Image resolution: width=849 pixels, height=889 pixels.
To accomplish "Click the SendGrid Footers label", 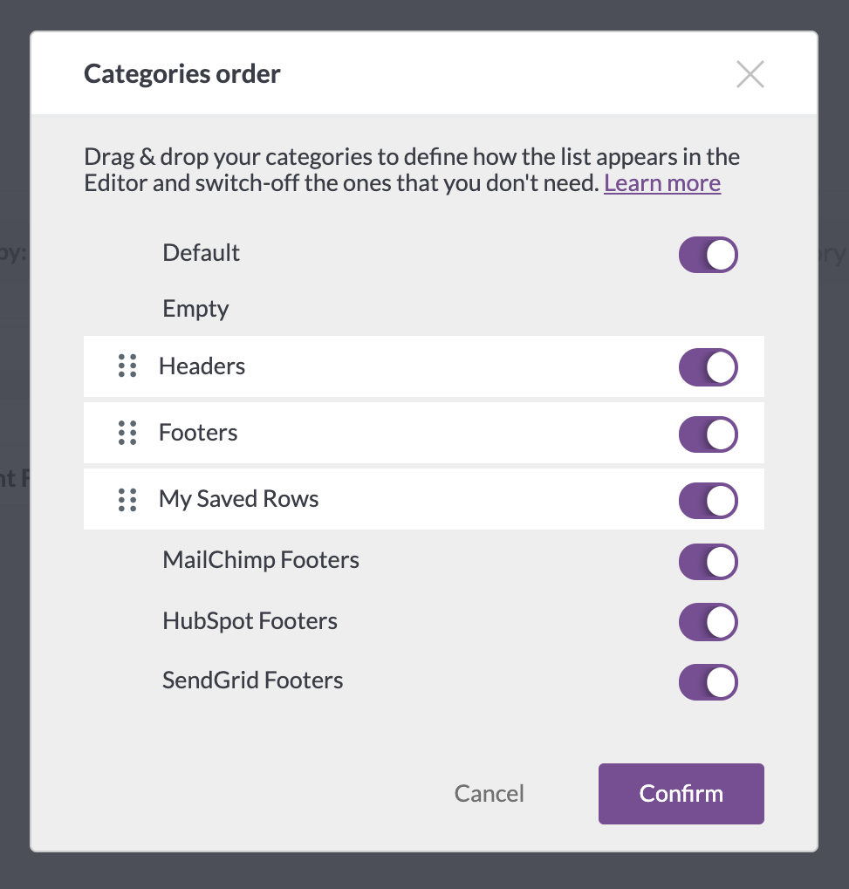I will tap(252, 680).
